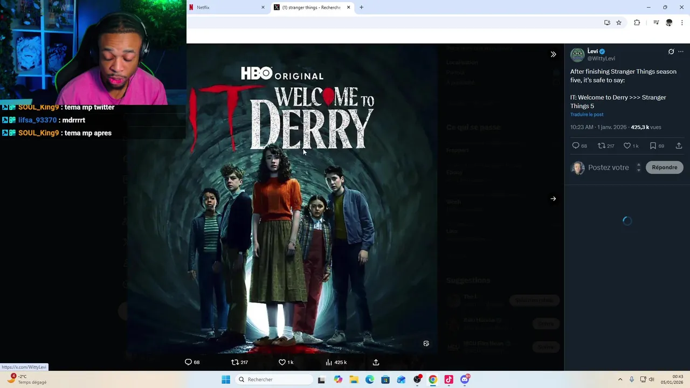Image resolution: width=690 pixels, height=388 pixels.
Task: Click the taskbar Rechercher search box
Action: (274, 379)
